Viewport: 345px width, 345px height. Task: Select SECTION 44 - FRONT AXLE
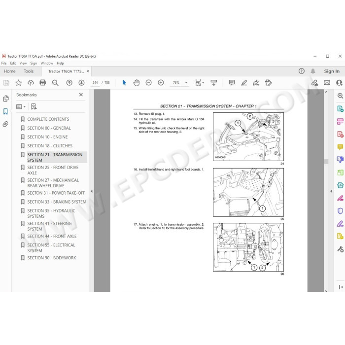click(x=52, y=236)
